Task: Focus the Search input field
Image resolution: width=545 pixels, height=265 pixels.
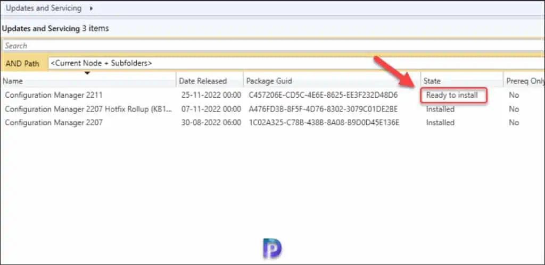Action: (273, 46)
